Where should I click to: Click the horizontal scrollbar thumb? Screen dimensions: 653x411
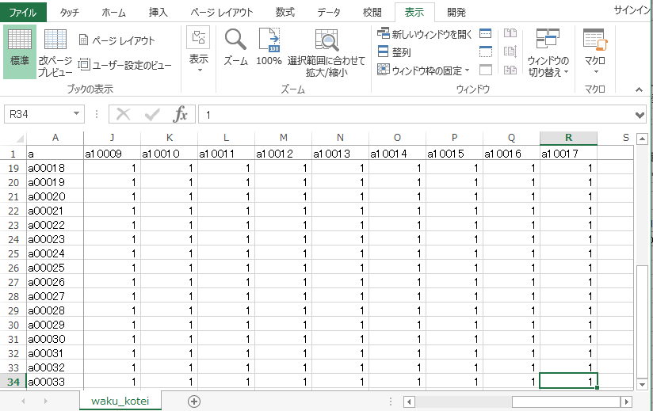(x=567, y=401)
